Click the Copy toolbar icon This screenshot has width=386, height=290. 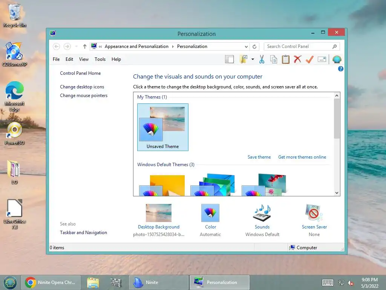pos(274,59)
